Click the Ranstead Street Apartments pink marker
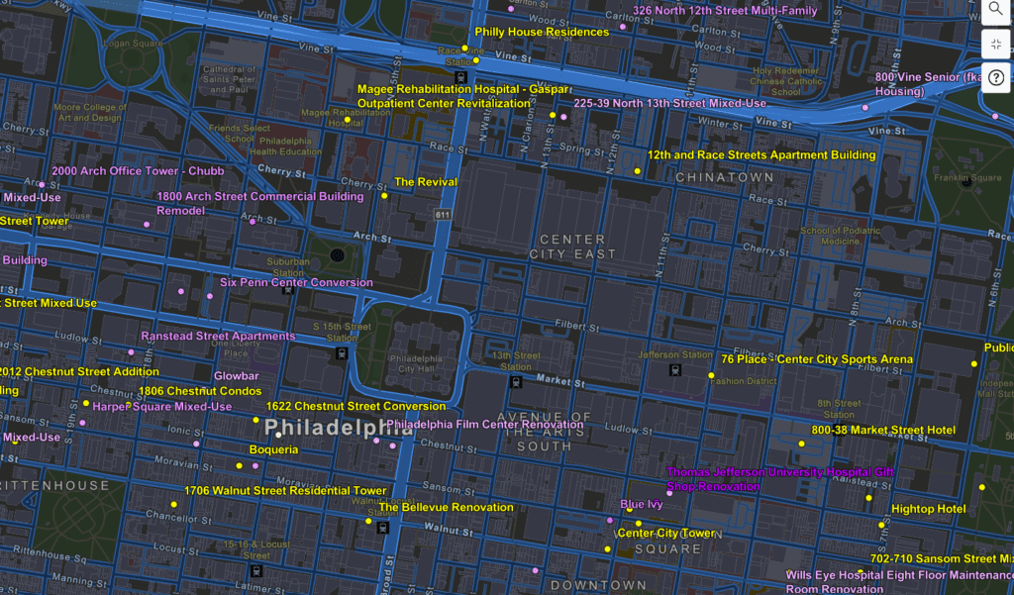The width and height of the screenshot is (1014, 595). pos(132,352)
